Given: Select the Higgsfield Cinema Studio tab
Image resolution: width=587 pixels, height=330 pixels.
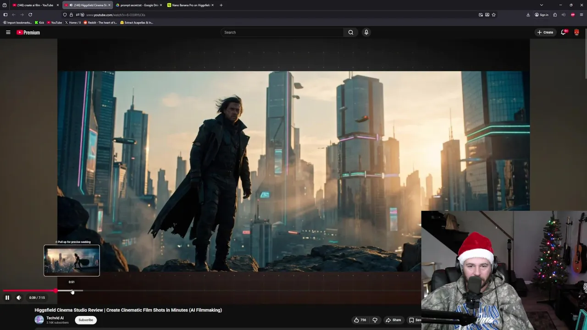Looking at the screenshot, I should (x=87, y=5).
